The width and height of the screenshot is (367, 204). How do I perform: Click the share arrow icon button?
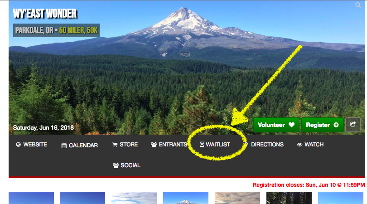click(353, 125)
